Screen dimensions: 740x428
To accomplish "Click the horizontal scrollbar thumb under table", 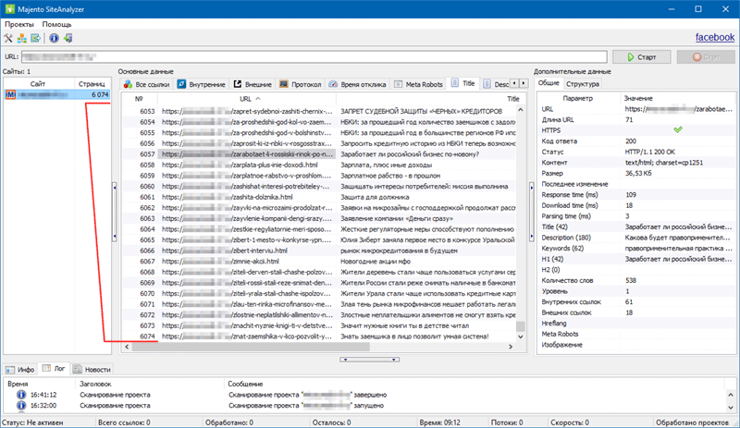I will 251,347.
